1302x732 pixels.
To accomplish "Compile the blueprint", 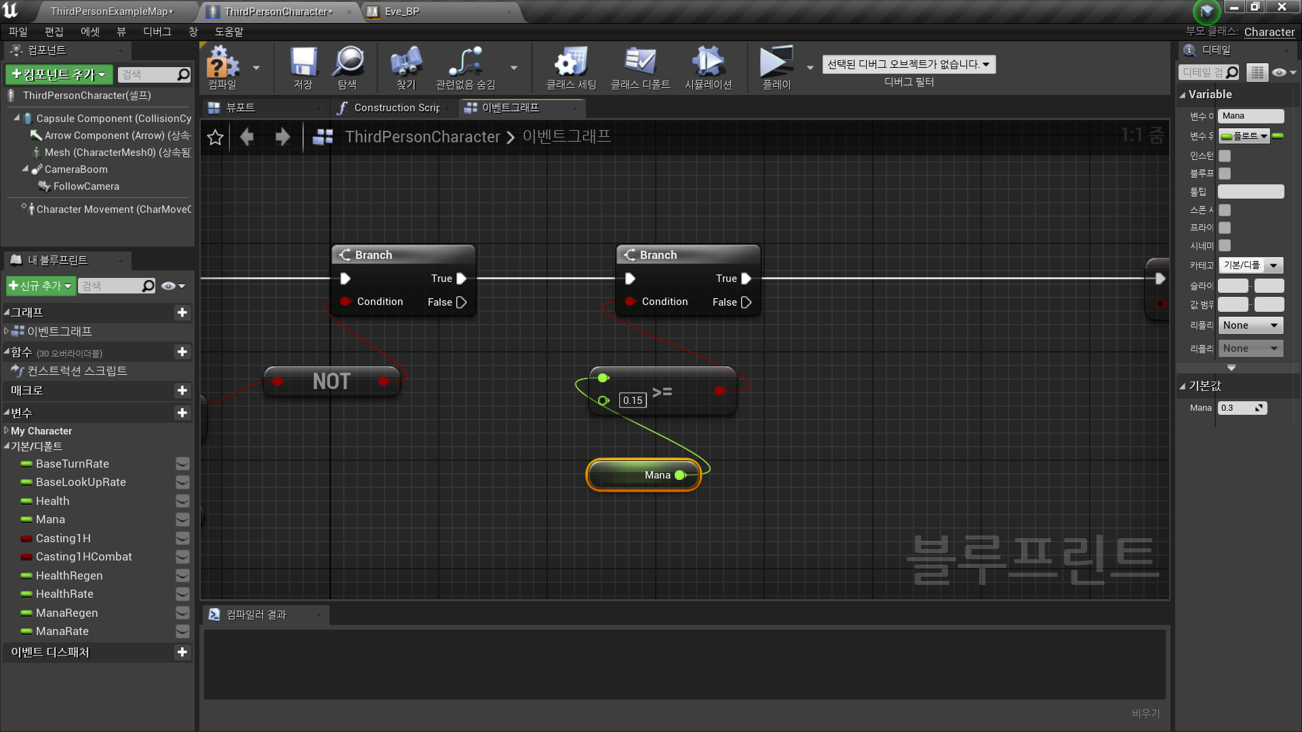I will 222,67.
